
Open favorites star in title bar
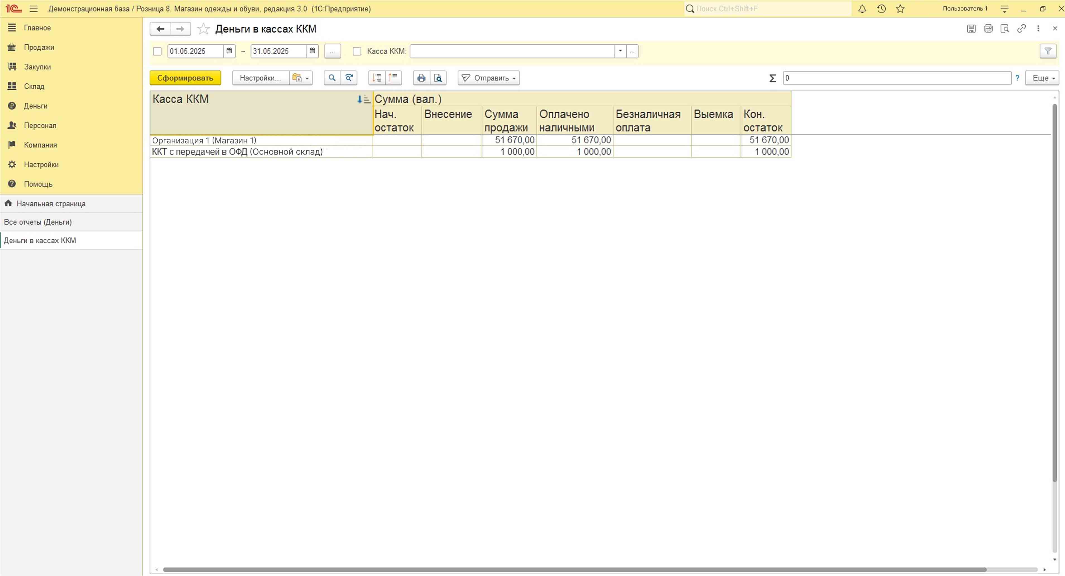900,9
